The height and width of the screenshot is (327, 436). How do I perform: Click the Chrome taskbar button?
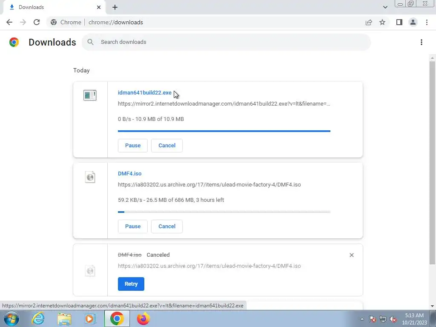117,318
